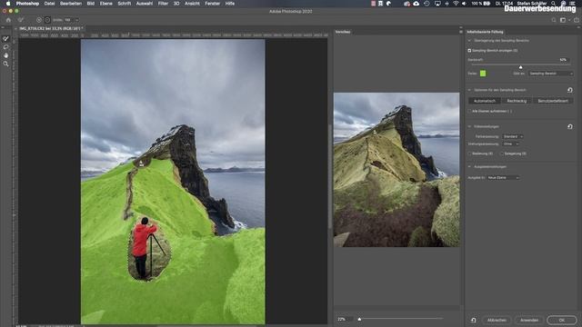
Task: Click the Abbrechen button
Action: coord(497,320)
